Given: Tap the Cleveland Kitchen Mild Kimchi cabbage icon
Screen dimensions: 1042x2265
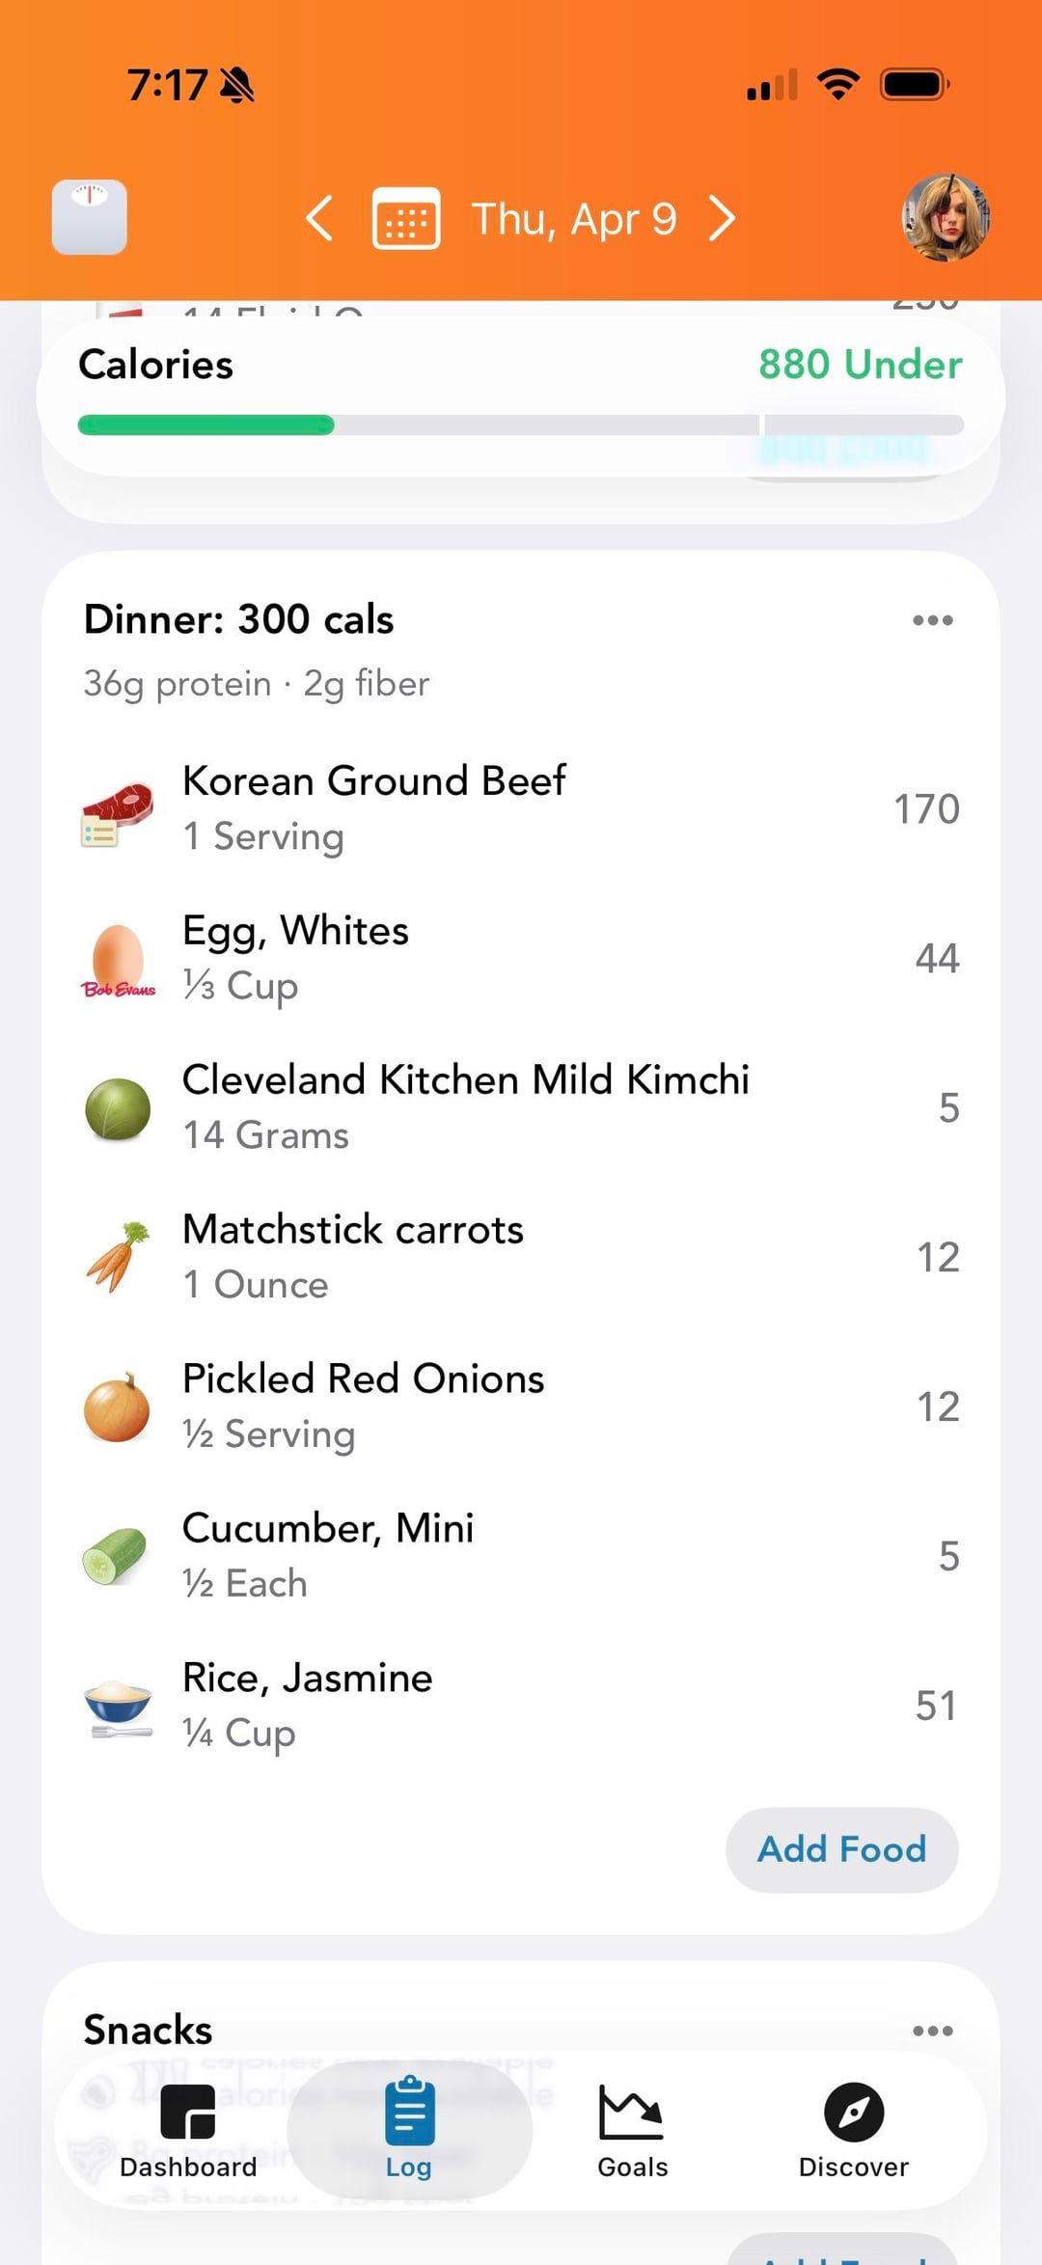Looking at the screenshot, I should tap(118, 1109).
